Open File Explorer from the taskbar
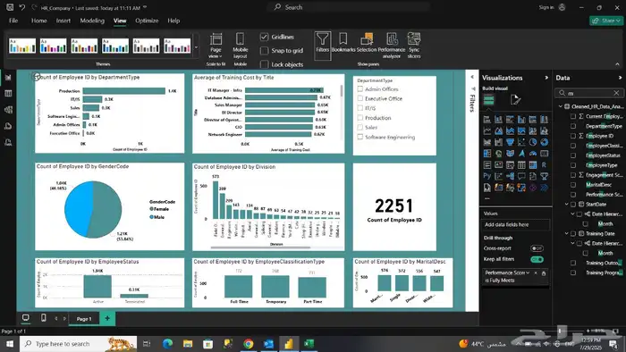The height and width of the screenshot is (352, 626). click(x=188, y=343)
